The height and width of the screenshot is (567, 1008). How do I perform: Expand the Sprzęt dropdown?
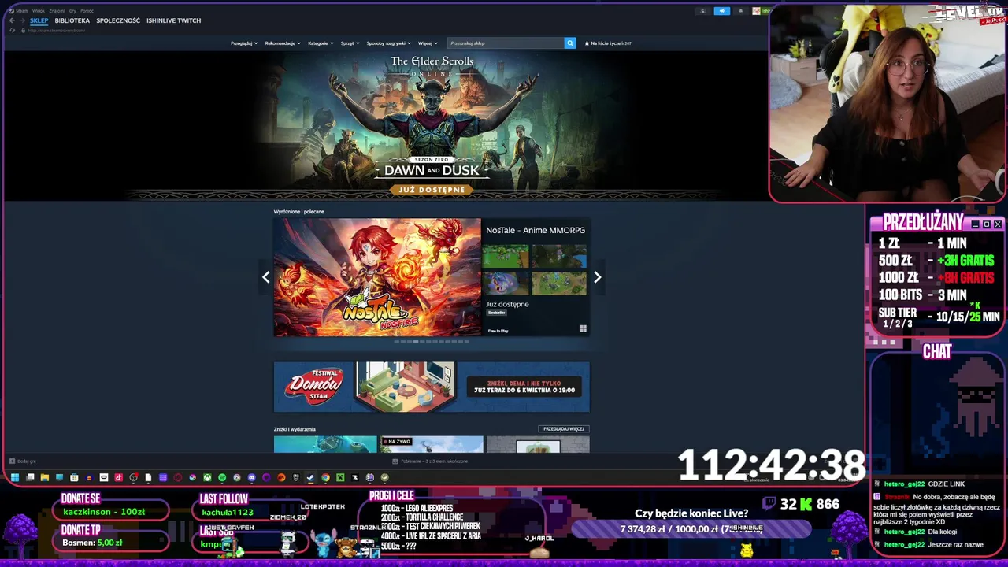[350, 43]
